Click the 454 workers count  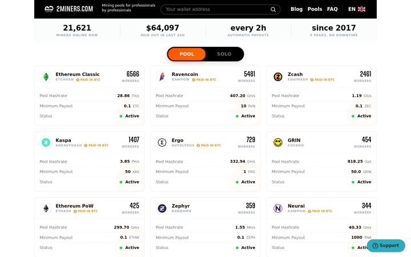(x=366, y=140)
